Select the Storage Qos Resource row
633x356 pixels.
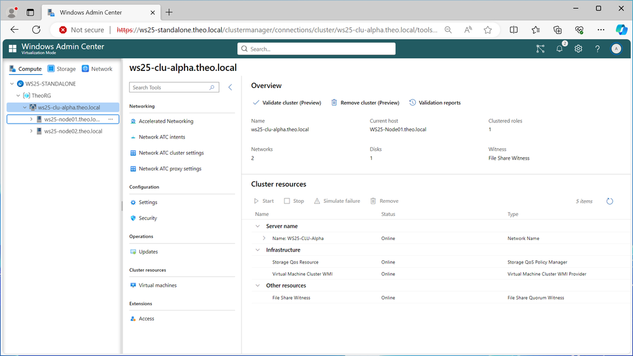[x=440, y=262]
